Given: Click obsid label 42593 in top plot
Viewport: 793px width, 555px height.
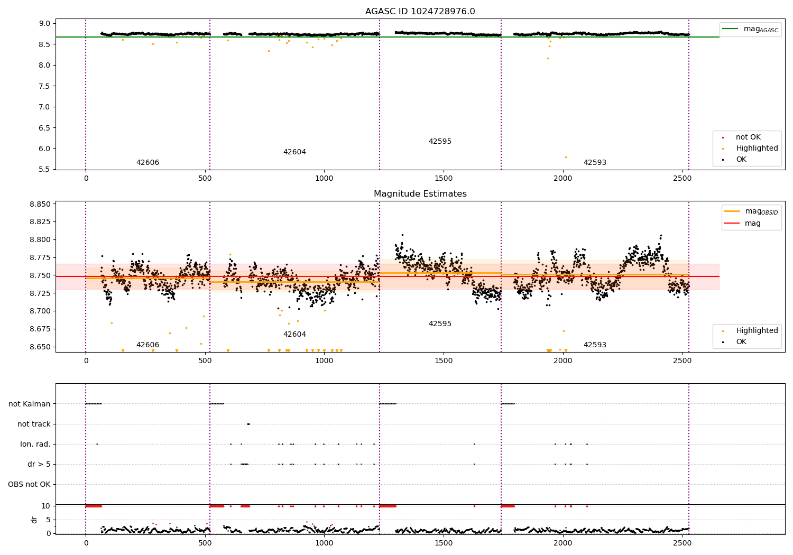Looking at the screenshot, I should point(595,163).
